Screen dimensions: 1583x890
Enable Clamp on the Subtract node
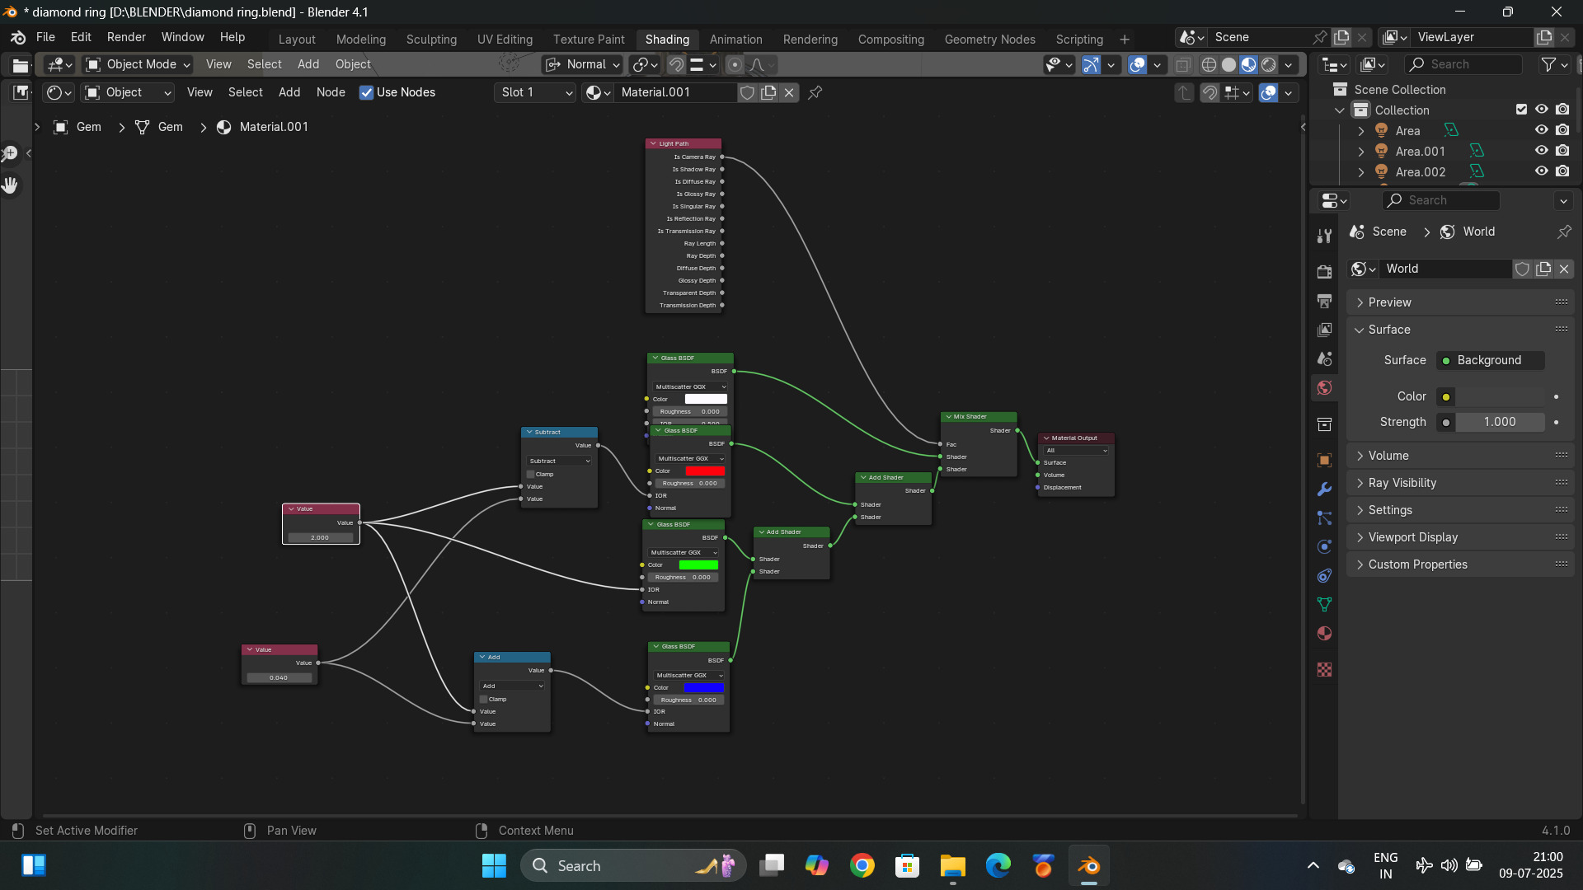click(531, 474)
